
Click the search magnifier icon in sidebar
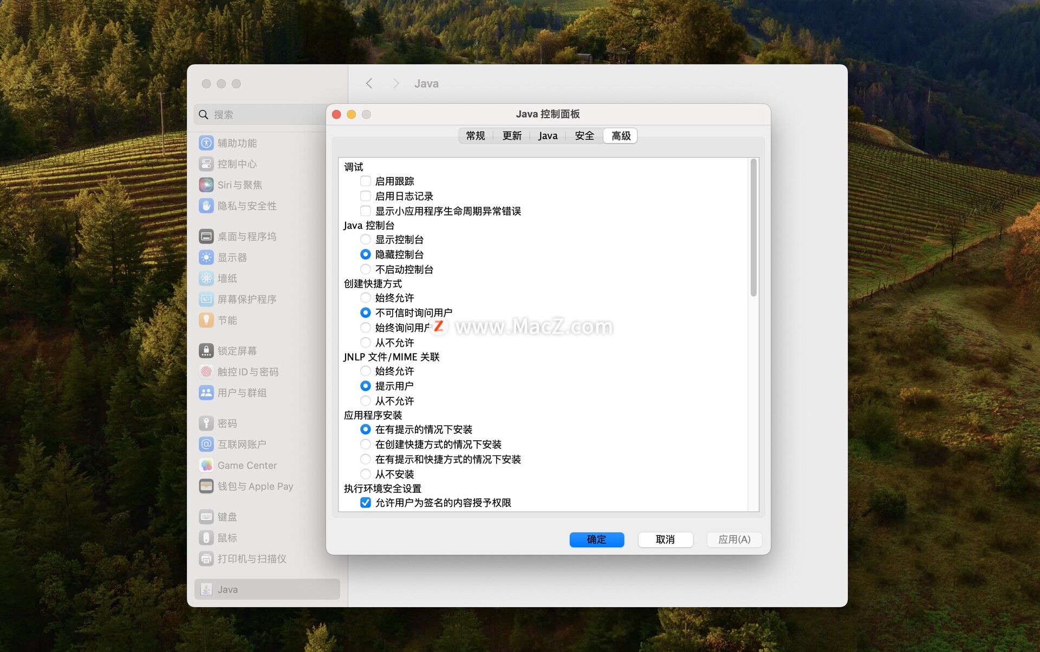pyautogui.click(x=204, y=115)
